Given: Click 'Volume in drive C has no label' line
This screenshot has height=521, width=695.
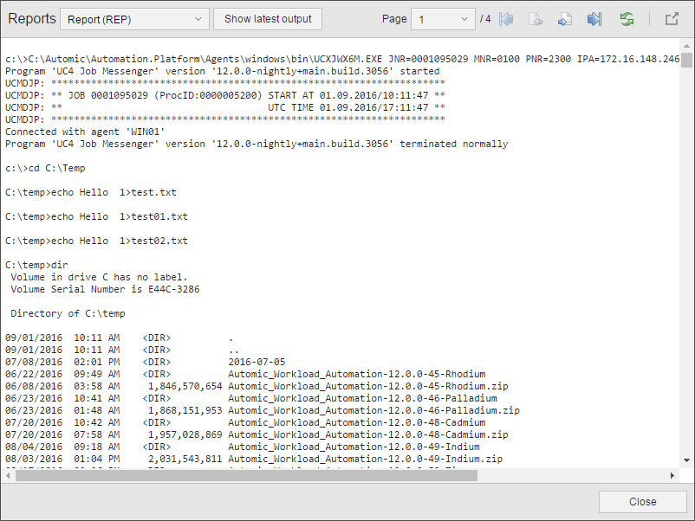Looking at the screenshot, I should [100, 277].
